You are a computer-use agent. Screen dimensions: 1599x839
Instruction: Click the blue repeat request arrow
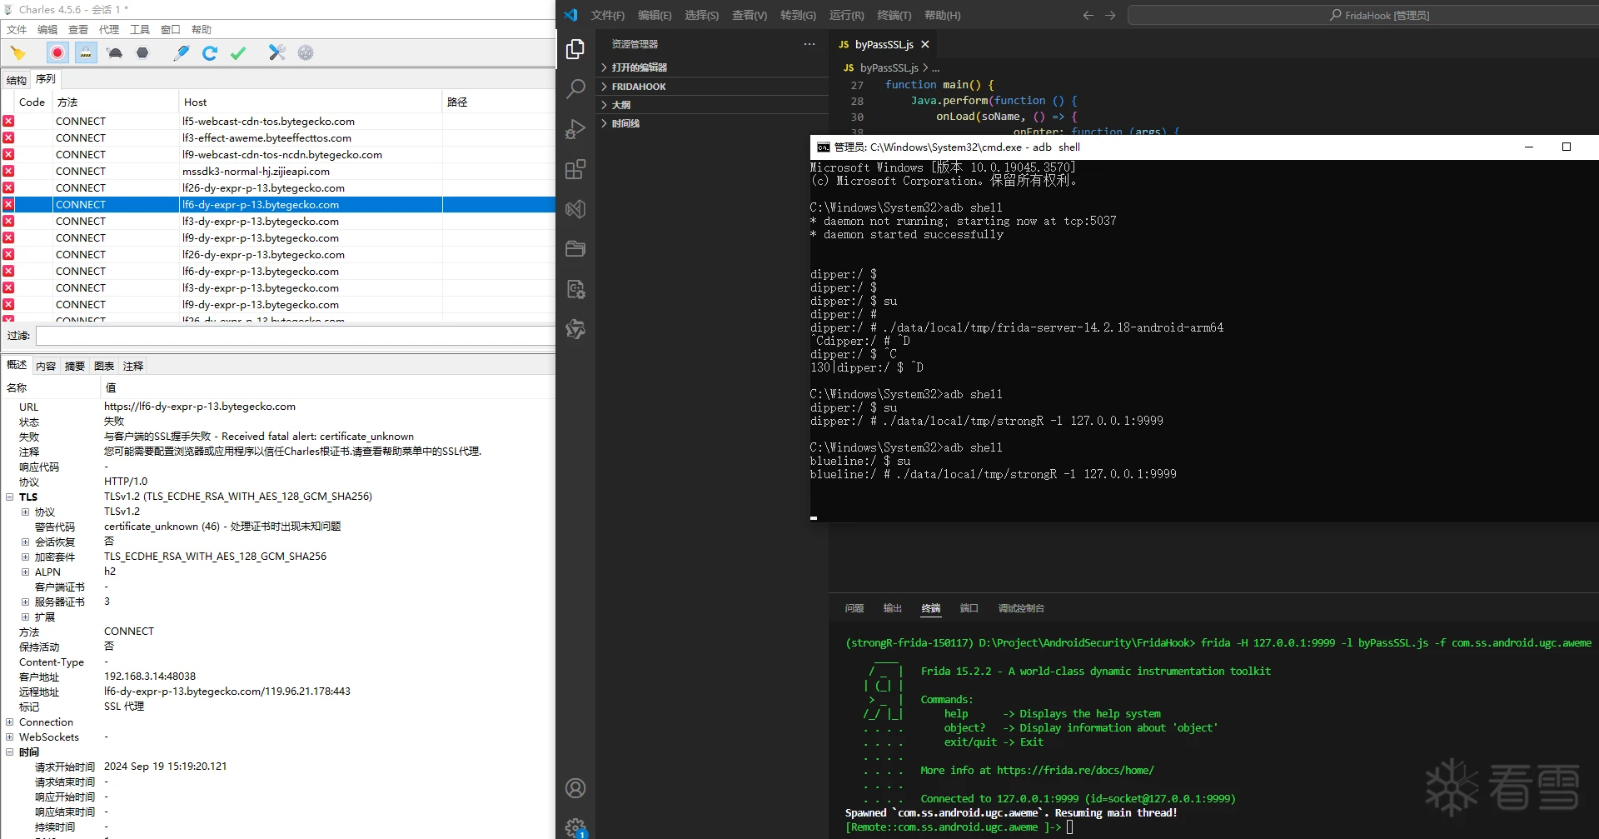tap(209, 53)
